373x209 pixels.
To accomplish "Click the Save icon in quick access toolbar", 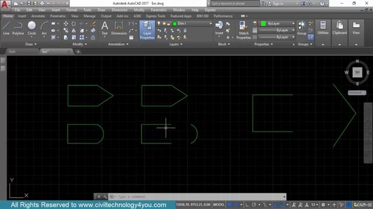I will coord(29,3).
